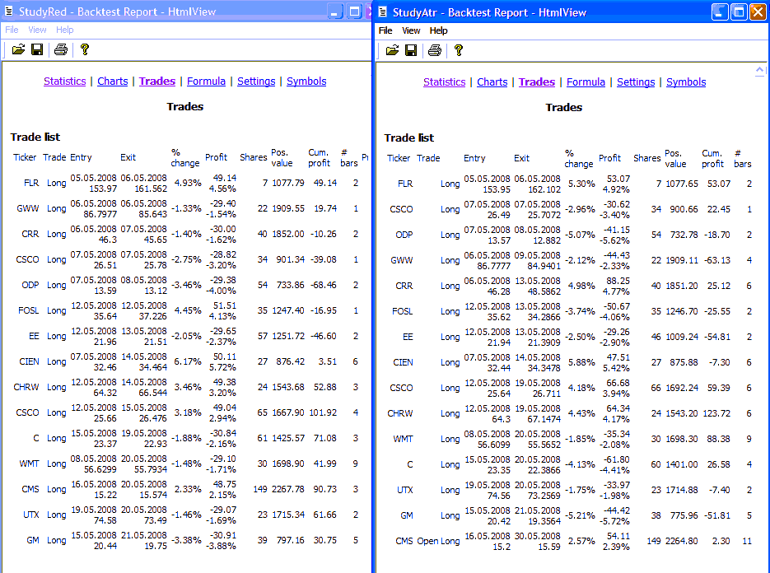Open a file using StudyAtr toolbar folder icon
The width and height of the screenshot is (770, 573).
click(392, 50)
